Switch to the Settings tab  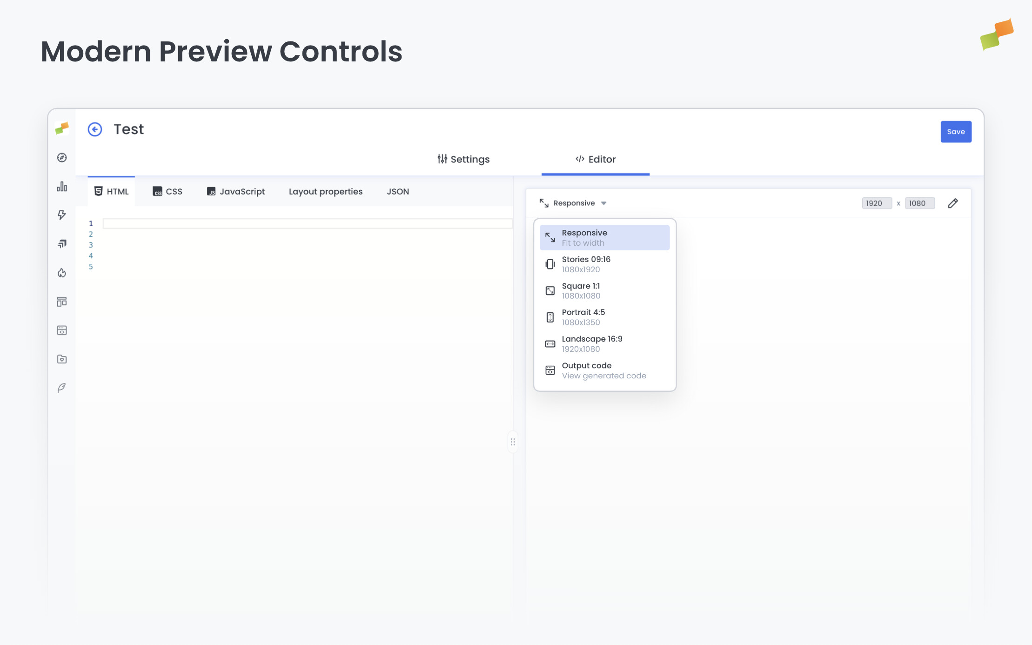click(463, 159)
